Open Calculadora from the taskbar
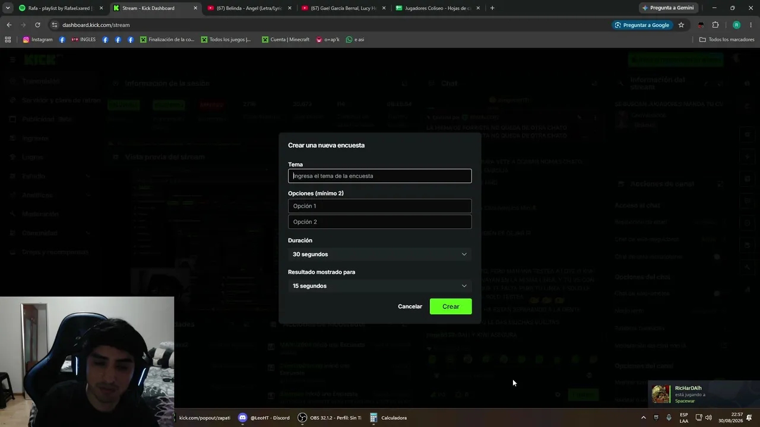Screen dimensions: 760x427 pyautogui.click(x=388, y=418)
